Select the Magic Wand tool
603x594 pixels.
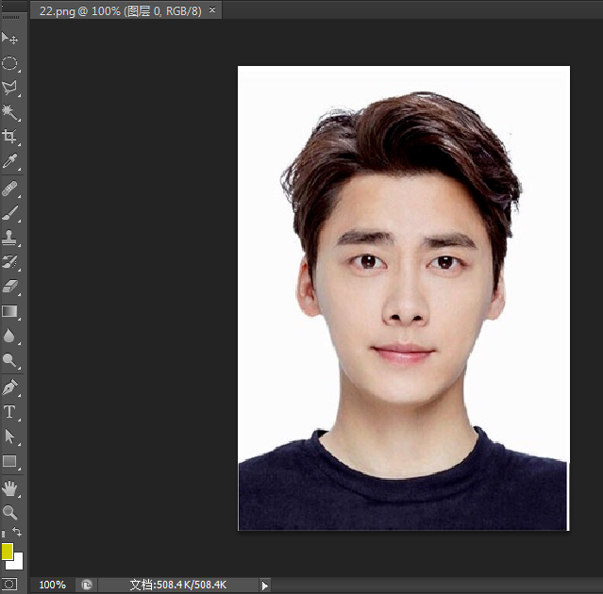point(9,112)
